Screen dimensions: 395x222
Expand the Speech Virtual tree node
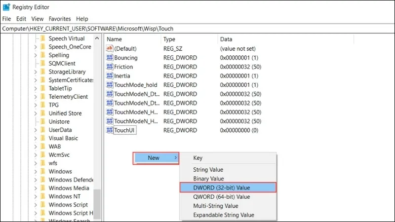pyautogui.click(x=35, y=38)
